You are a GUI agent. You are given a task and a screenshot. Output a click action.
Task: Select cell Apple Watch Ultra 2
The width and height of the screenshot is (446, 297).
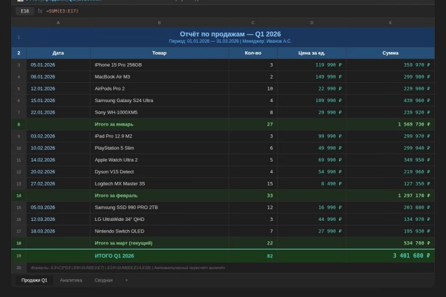[x=159, y=160]
